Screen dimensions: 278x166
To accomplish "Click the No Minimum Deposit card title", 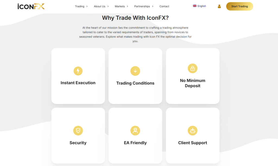I will 192,83.
